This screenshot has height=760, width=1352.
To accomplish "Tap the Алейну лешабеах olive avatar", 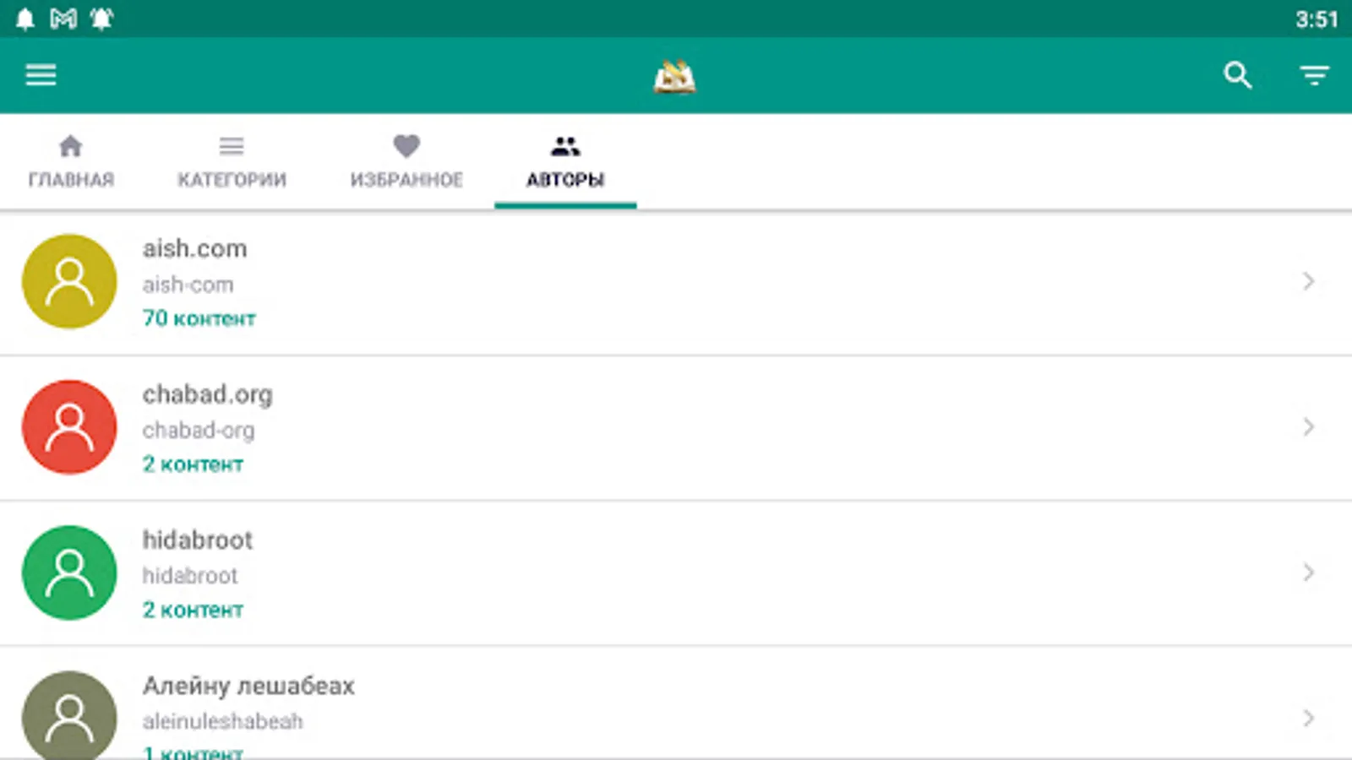I will [x=69, y=715].
